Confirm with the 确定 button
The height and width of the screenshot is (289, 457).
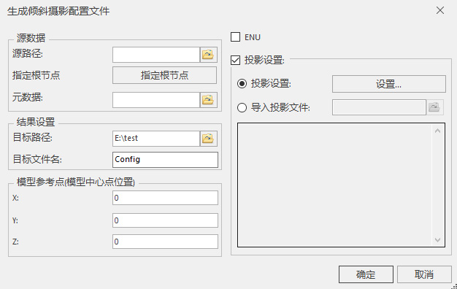pyautogui.click(x=366, y=274)
